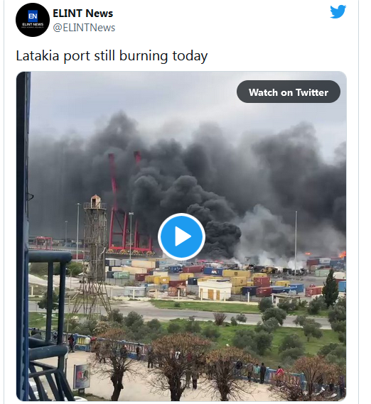Click the road crossing the video's middle
The height and width of the screenshot is (404, 371).
[x=181, y=313]
